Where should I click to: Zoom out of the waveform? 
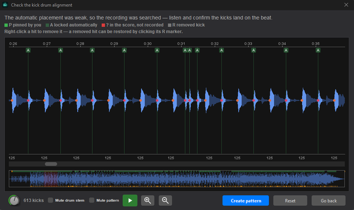point(165,200)
